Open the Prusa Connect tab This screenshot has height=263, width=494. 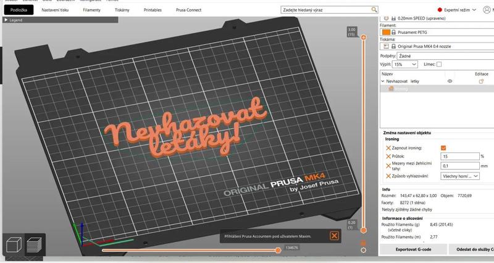[x=188, y=10]
